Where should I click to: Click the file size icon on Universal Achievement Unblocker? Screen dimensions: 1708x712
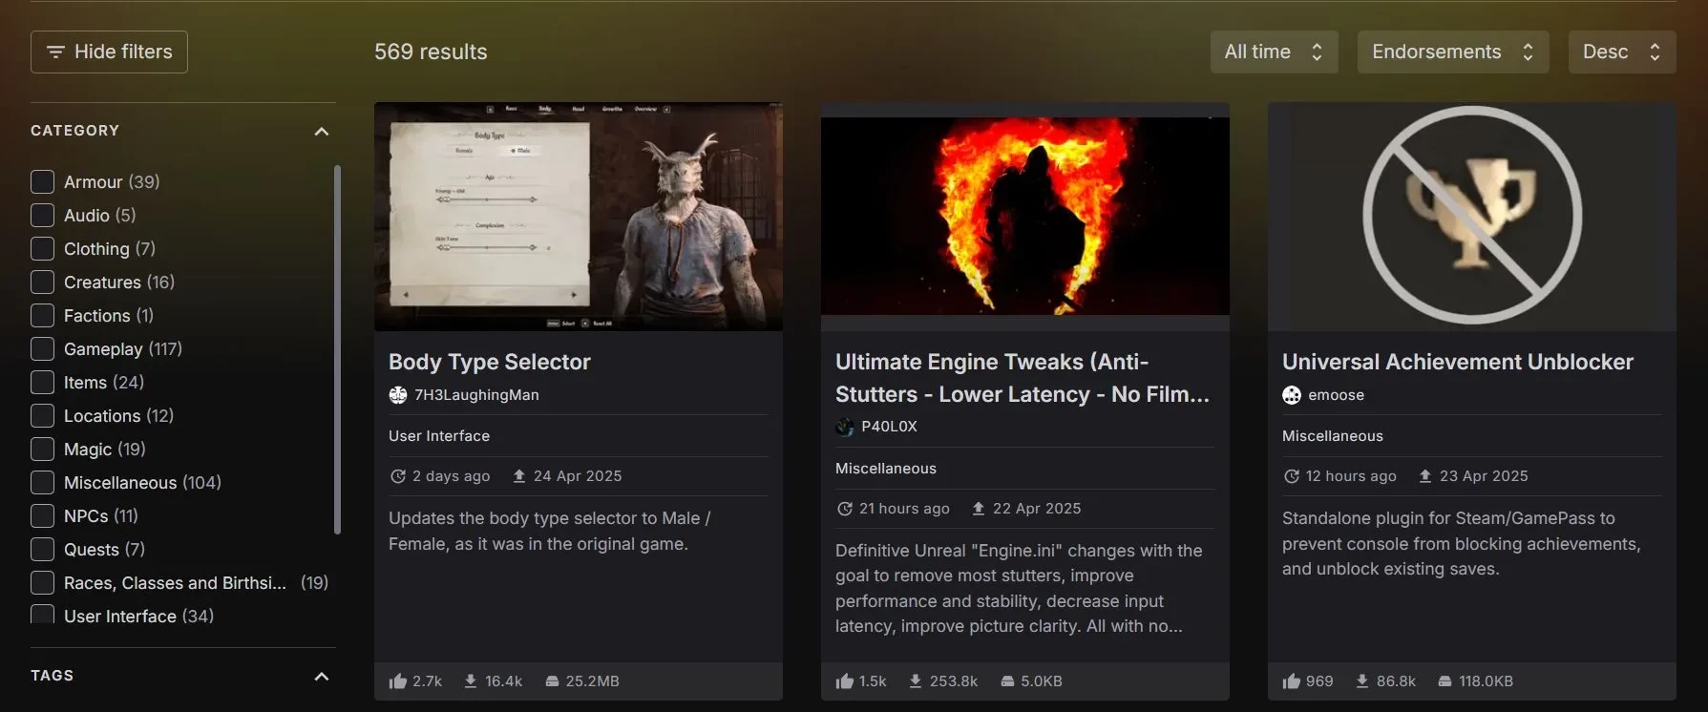pyautogui.click(x=1444, y=681)
